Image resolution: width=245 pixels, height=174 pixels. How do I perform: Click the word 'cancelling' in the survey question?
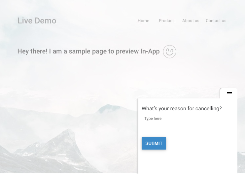[x=208, y=109]
